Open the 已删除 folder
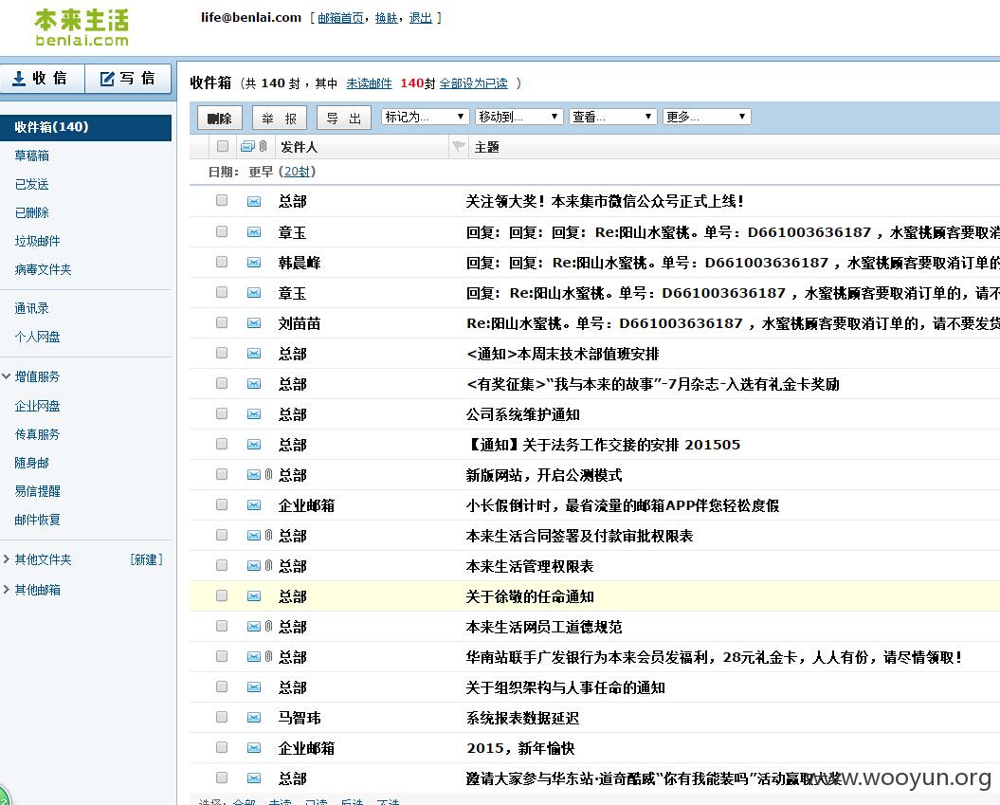Screen dimensions: 1000x805 pyautogui.click(x=32, y=212)
